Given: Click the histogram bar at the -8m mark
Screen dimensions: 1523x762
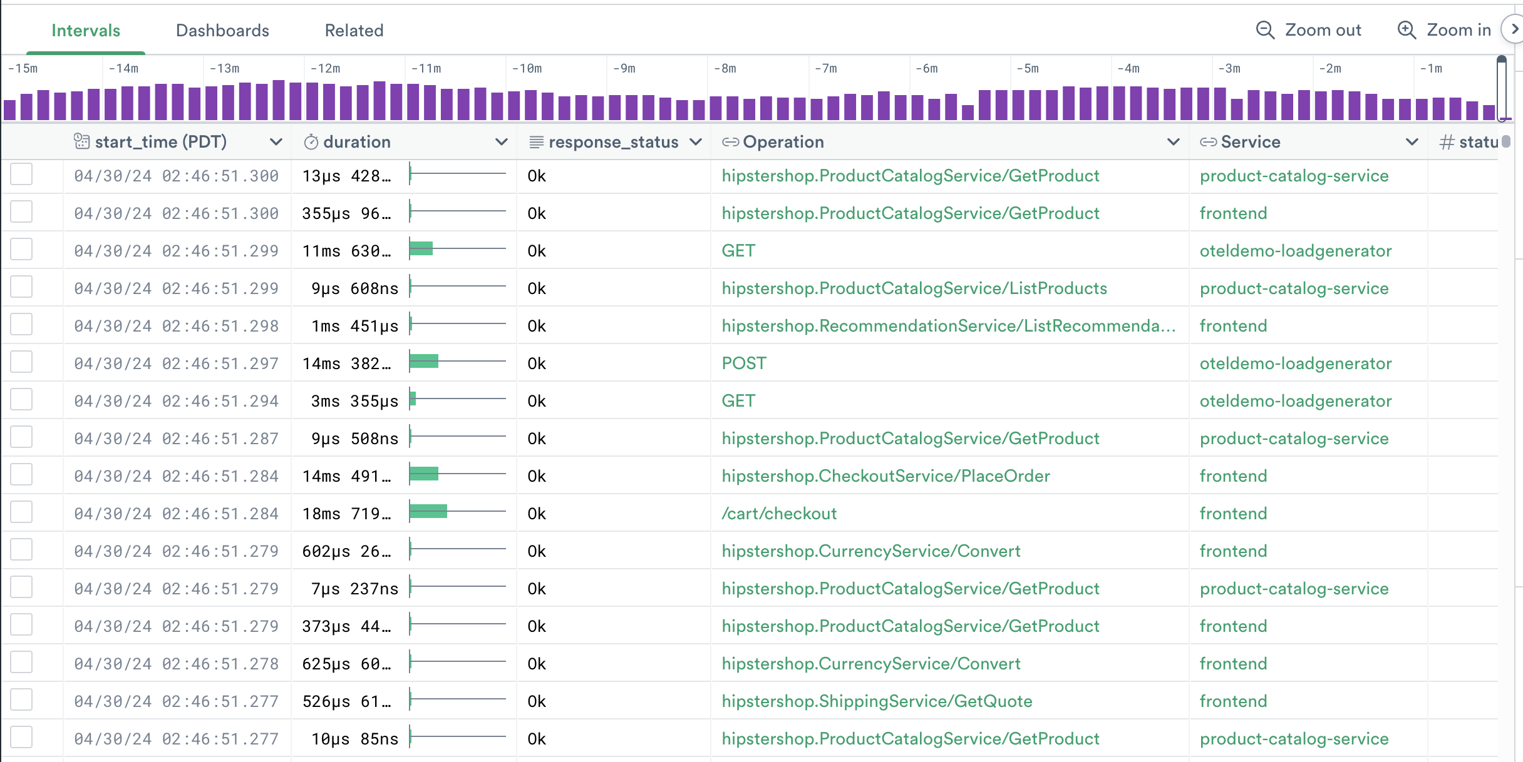Looking at the screenshot, I should [715, 108].
